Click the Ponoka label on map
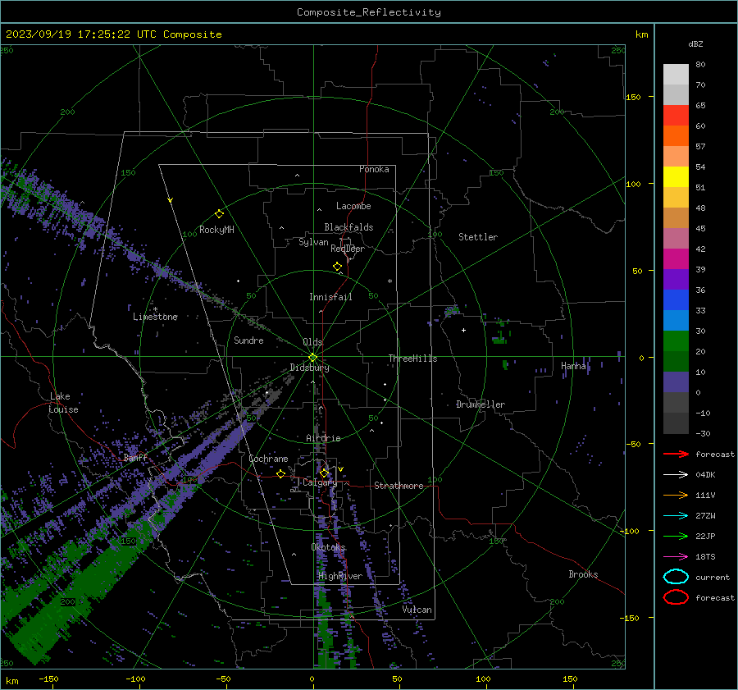The image size is (738, 690). [x=374, y=169]
